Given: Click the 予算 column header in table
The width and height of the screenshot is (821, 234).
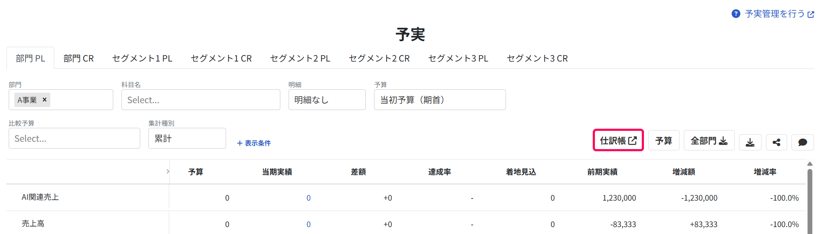Looking at the screenshot, I should [x=196, y=172].
